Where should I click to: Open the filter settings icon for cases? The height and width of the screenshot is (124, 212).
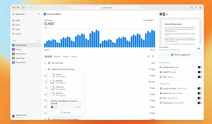(149, 57)
